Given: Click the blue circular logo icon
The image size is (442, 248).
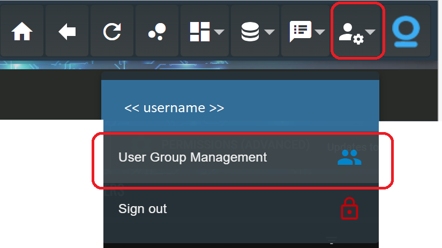Looking at the screenshot, I should [407, 31].
